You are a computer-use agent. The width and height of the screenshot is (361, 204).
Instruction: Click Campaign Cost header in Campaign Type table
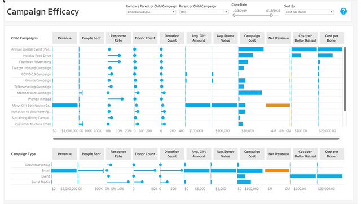tap(252, 154)
